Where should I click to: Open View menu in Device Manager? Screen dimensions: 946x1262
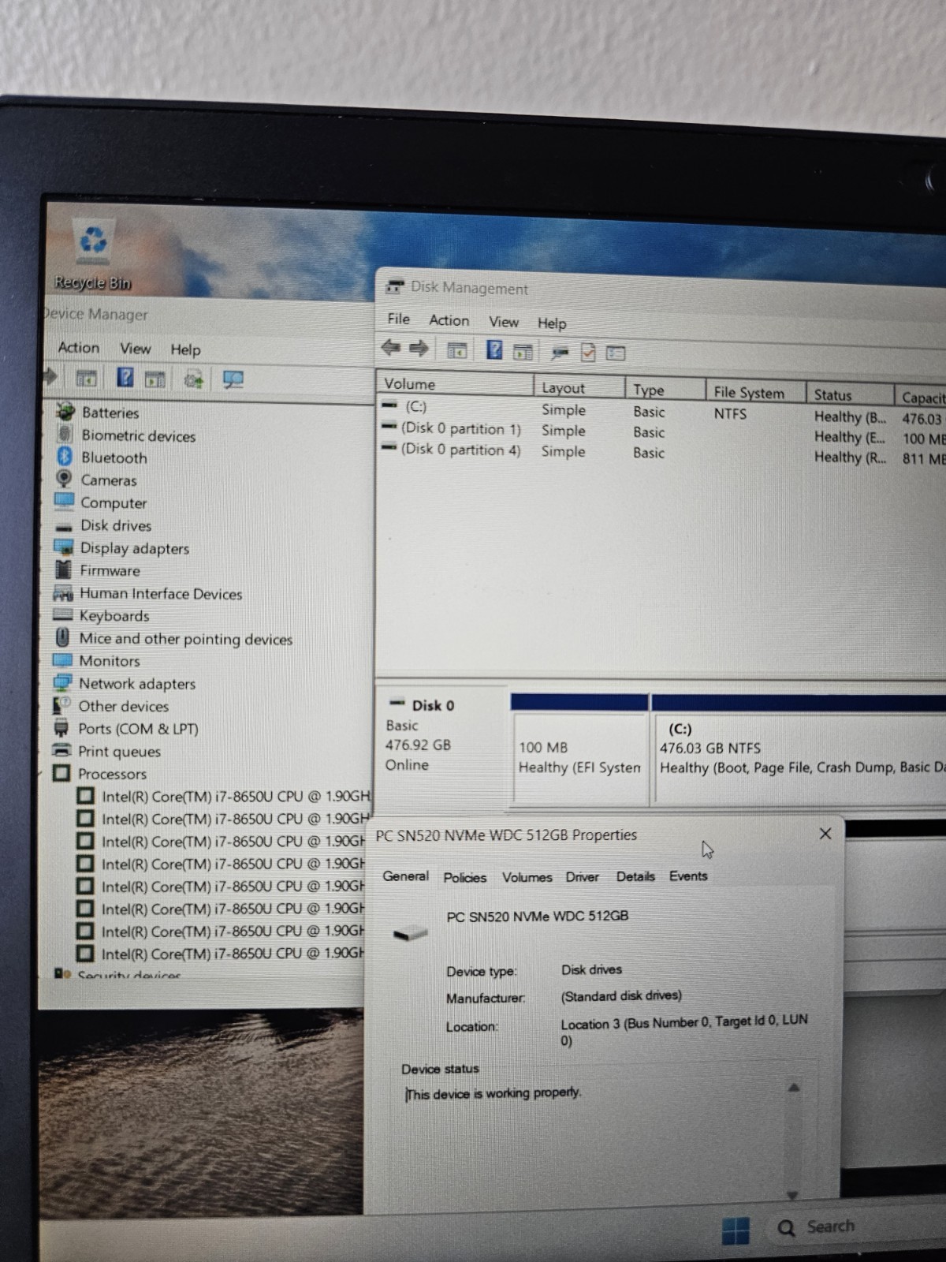point(135,349)
